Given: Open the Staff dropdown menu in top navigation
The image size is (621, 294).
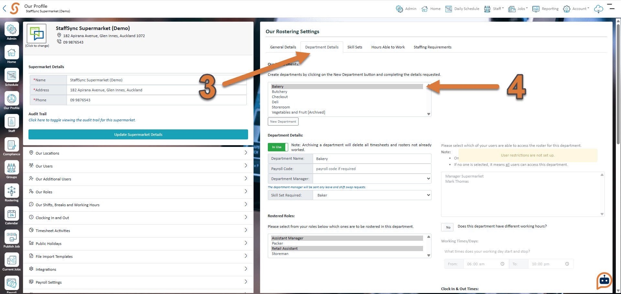Looking at the screenshot, I should click(x=494, y=9).
